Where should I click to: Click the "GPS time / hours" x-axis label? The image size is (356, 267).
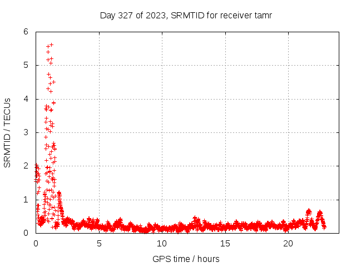[186, 259]
